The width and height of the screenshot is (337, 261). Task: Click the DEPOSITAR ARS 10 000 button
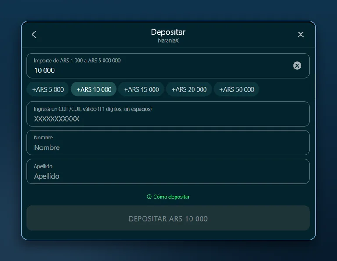click(x=168, y=218)
